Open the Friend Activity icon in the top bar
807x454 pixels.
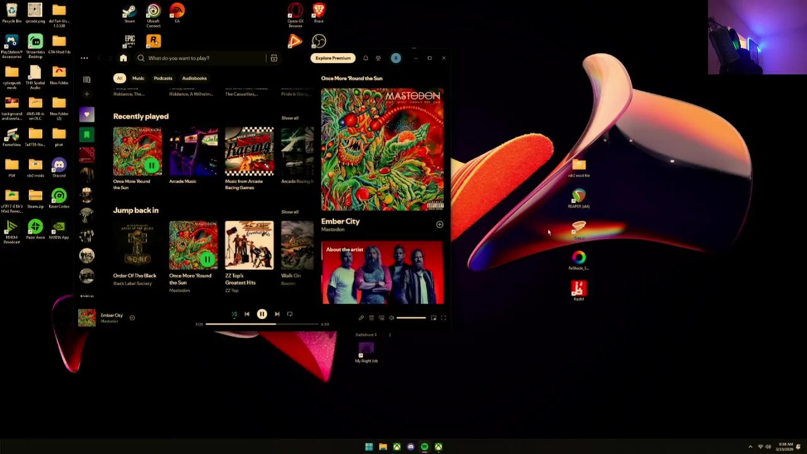click(378, 58)
